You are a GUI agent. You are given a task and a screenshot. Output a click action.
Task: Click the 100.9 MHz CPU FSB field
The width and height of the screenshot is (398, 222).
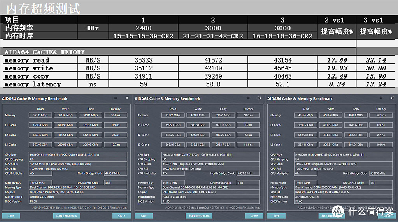pyautogui.click(x=78, y=169)
